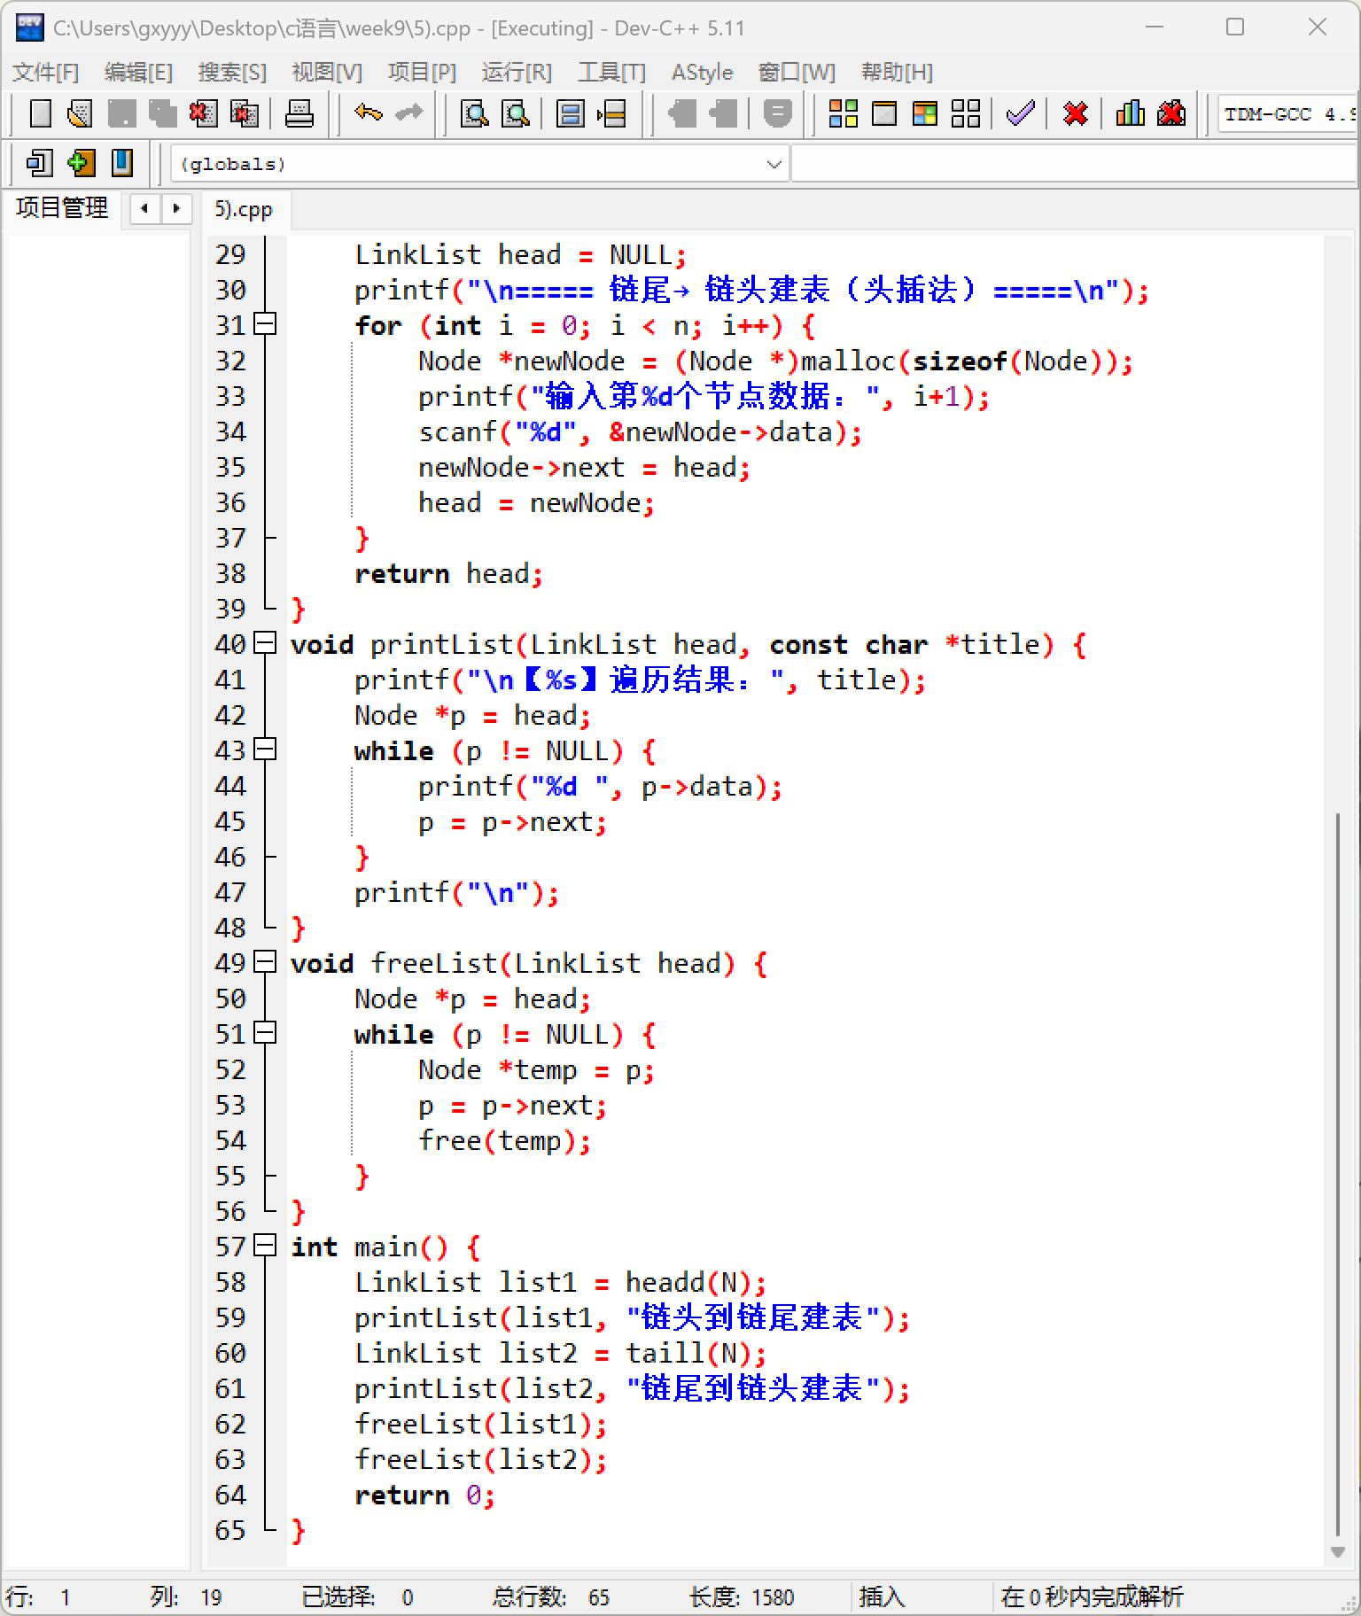Click the empty function combo box beside (globals)

point(1075,164)
